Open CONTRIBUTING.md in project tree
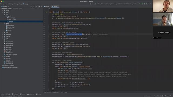The width and height of the screenshot is (173, 97). pyautogui.click(x=11, y=55)
